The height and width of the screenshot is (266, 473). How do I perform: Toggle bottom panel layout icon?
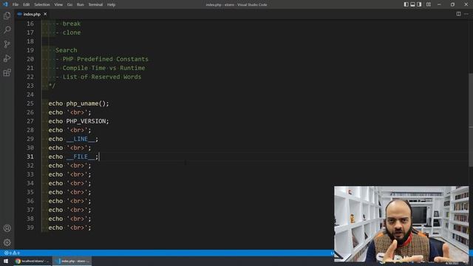412,4
